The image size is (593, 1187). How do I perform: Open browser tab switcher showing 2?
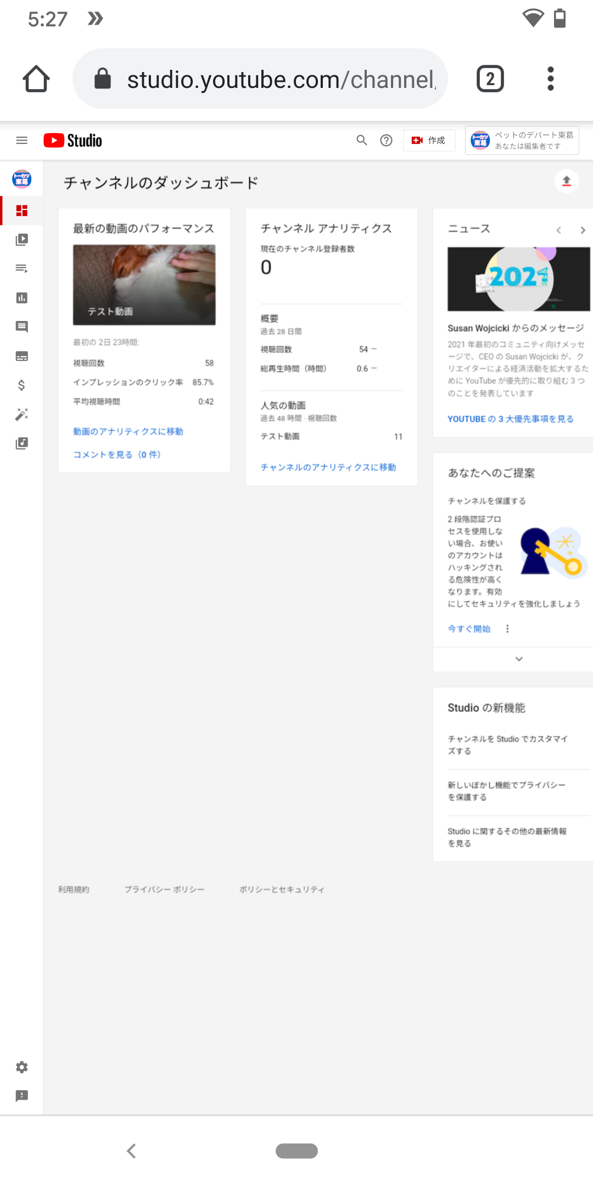click(x=490, y=79)
